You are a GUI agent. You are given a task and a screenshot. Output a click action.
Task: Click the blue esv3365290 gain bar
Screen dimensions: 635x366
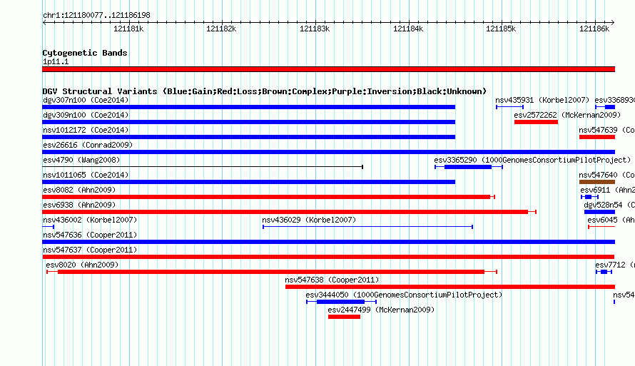(x=468, y=167)
